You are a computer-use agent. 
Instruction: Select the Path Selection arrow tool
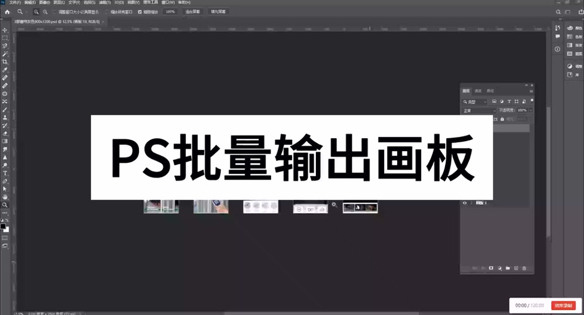[5, 189]
